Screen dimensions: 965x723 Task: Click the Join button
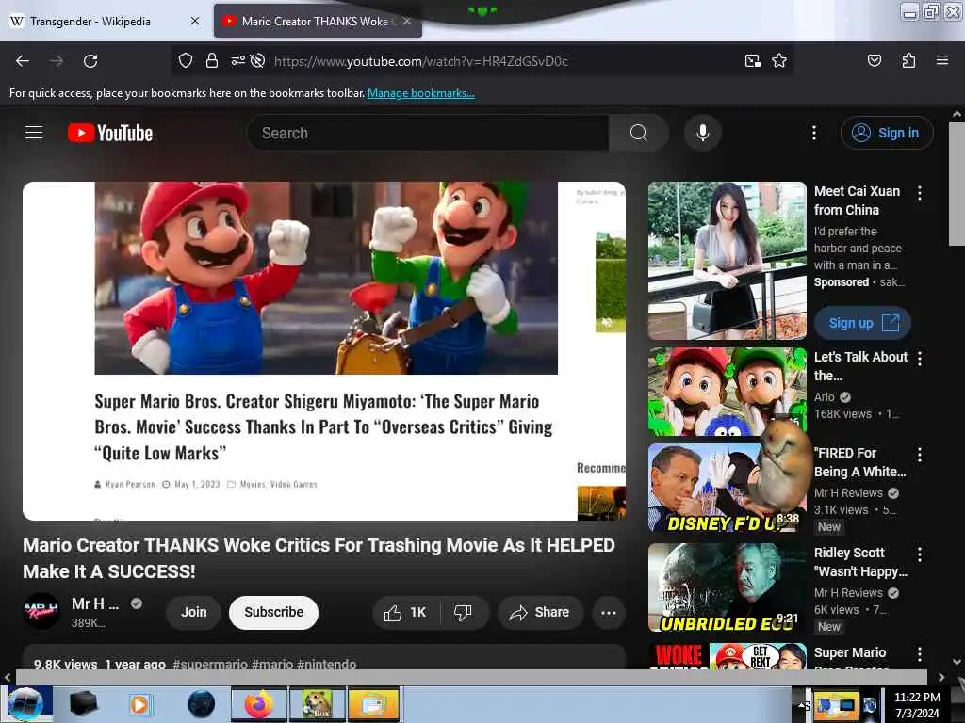pos(194,612)
